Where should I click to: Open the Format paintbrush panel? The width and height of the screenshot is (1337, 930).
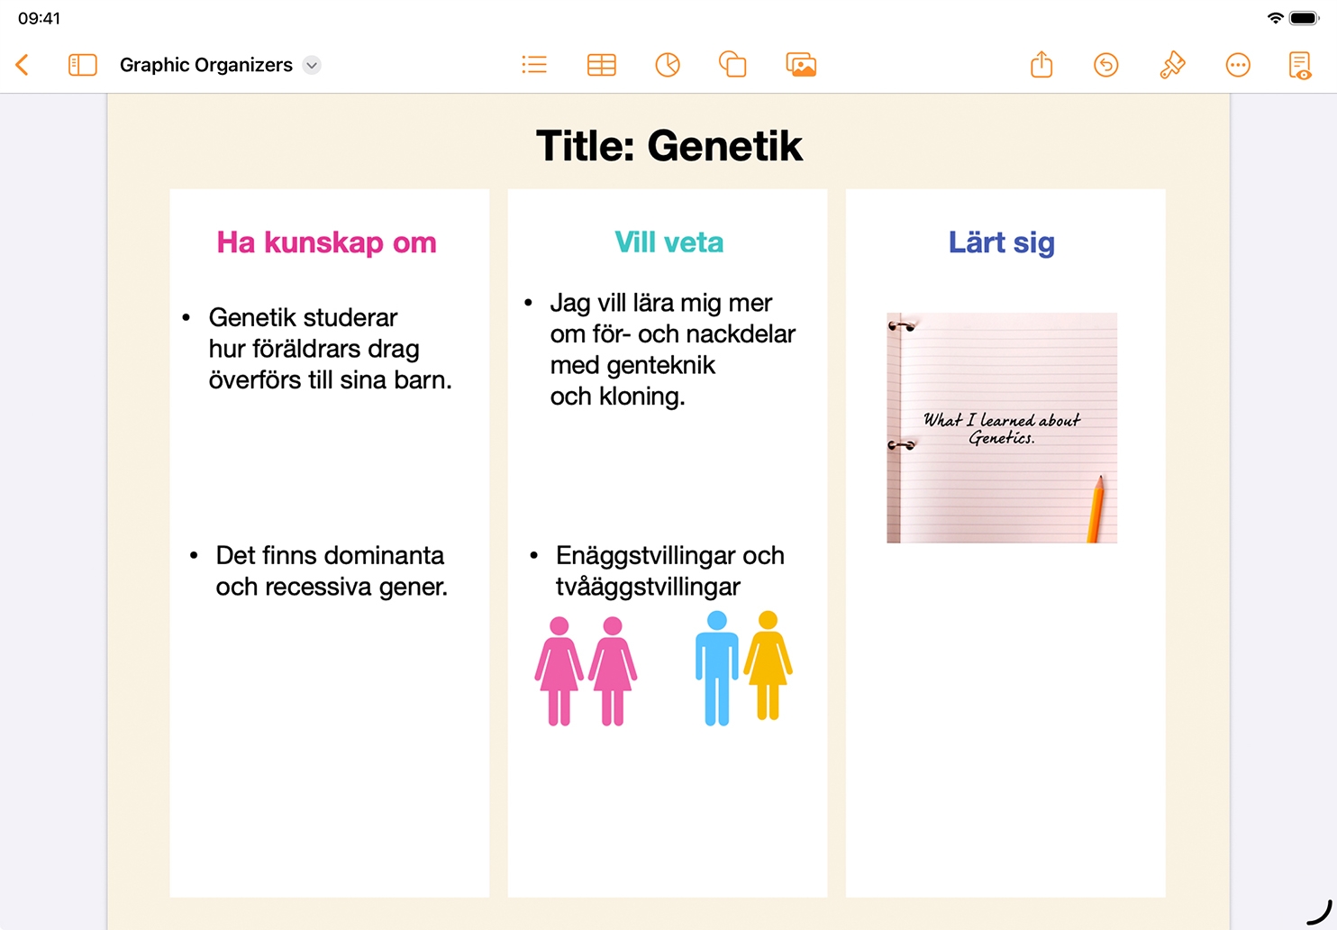tap(1172, 65)
